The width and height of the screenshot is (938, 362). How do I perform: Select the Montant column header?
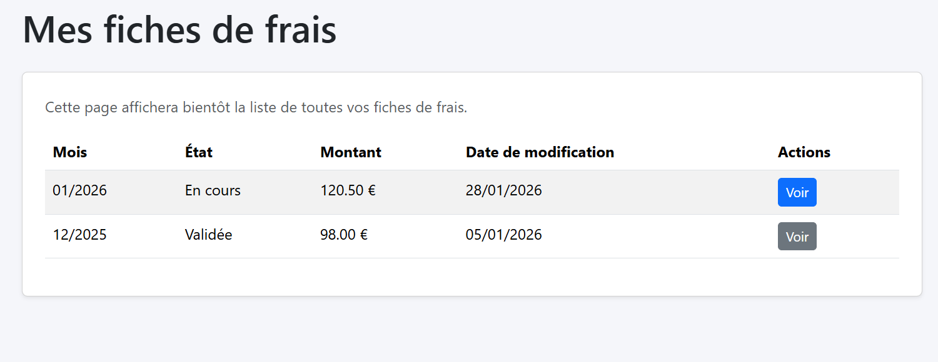(x=350, y=152)
